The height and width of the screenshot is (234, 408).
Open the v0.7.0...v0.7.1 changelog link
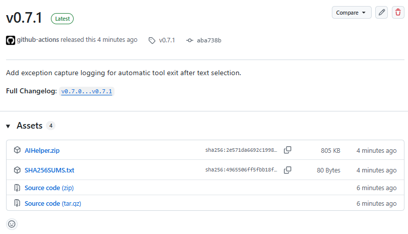click(x=87, y=91)
